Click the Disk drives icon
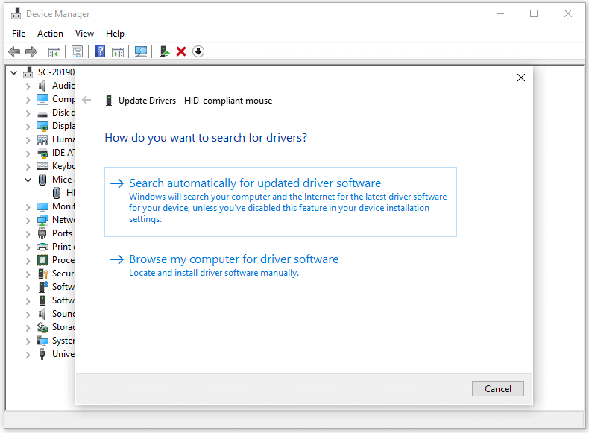Image resolution: width=589 pixels, height=433 pixels. point(42,113)
